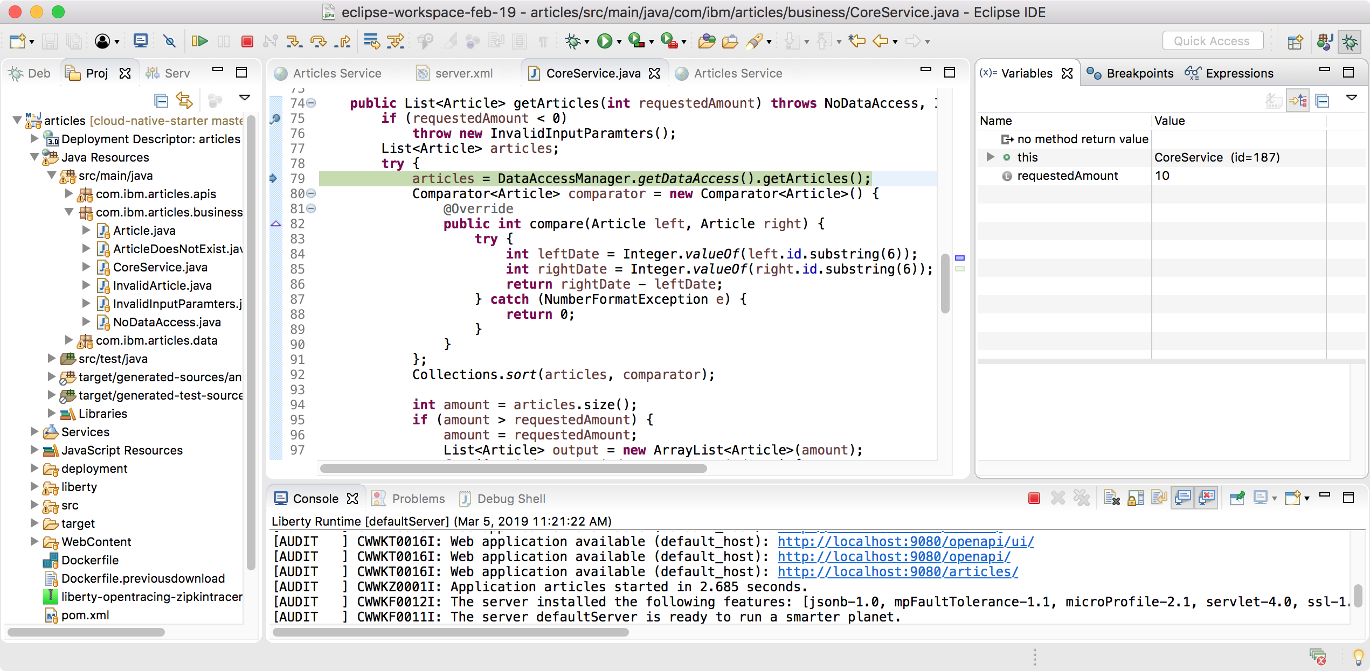Click the Resume debug button
Screen dimensions: 1370x671
(199, 41)
